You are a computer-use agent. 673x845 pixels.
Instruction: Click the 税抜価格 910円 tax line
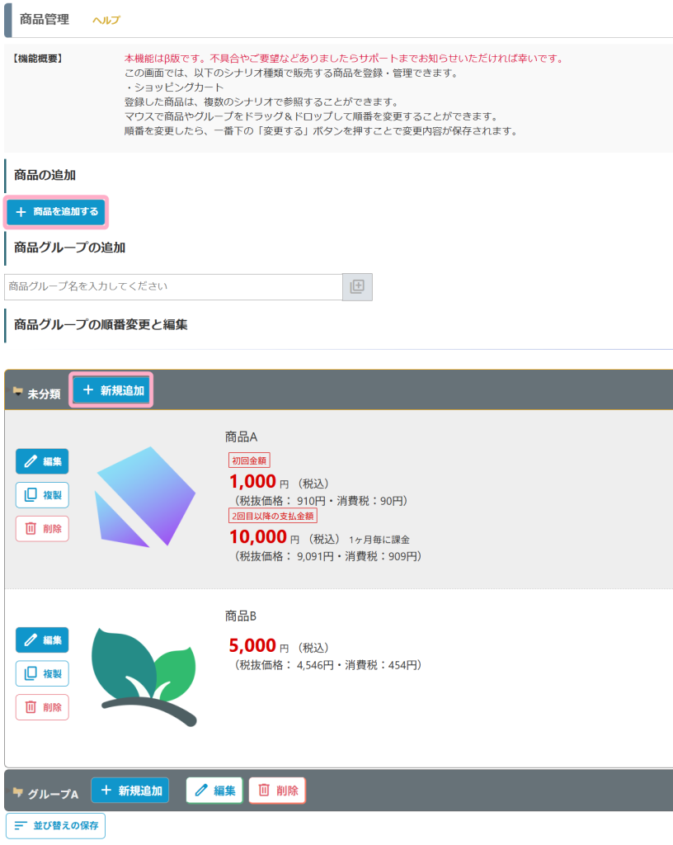pos(321,501)
